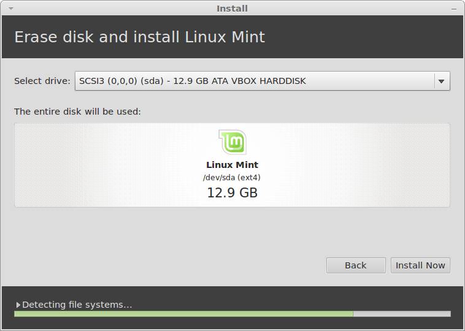The image size is (465, 331).
Task: Click the Erase disk and install heading
Action: coord(139,37)
